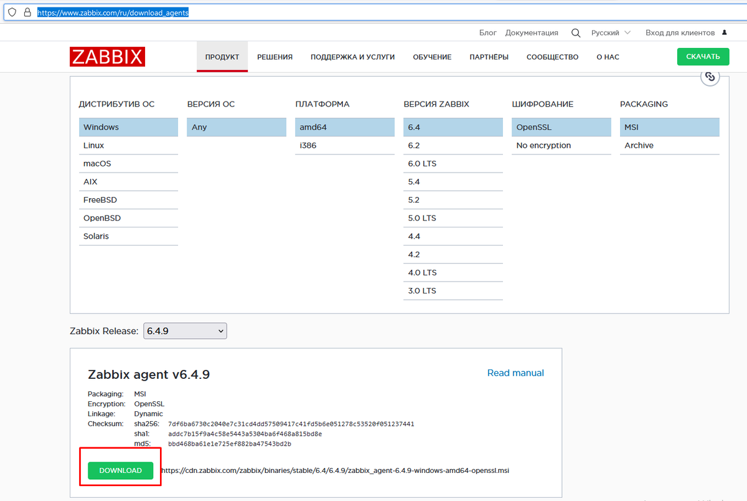Select Zabbix version 5.2

453,199
